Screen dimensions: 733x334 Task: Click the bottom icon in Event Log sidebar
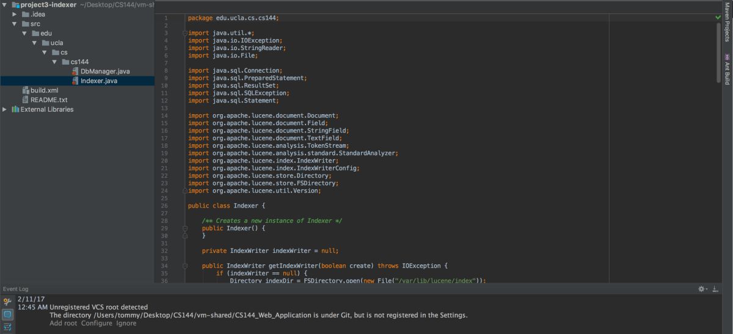(7, 327)
